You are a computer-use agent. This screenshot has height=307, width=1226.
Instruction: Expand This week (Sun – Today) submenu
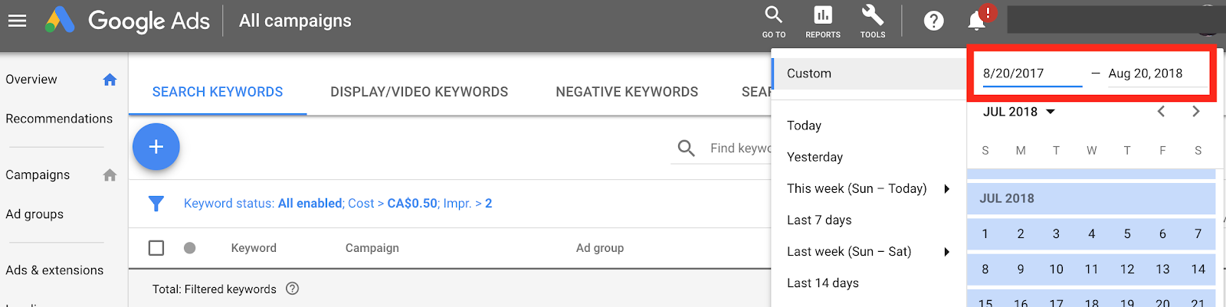coord(947,189)
